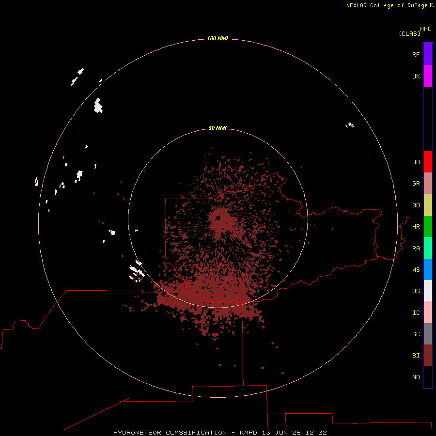
Task: Click the UK legend label
Action: pyautogui.click(x=416, y=76)
